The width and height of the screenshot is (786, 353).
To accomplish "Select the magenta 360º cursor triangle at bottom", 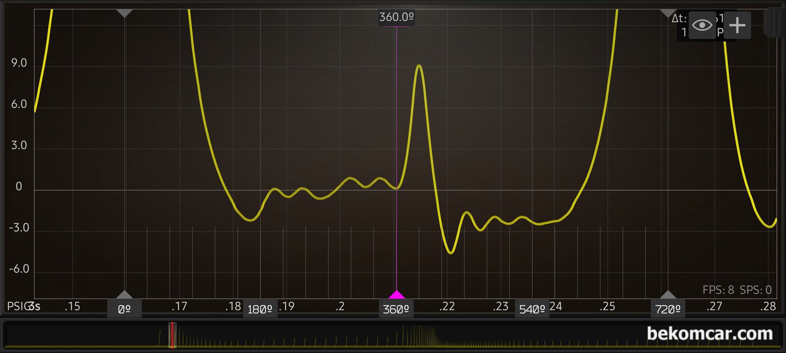I will (x=397, y=295).
